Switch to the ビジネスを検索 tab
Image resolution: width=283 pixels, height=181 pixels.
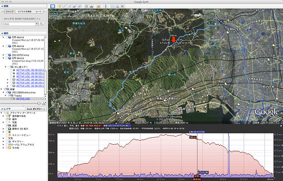pyautogui.click(x=24, y=11)
